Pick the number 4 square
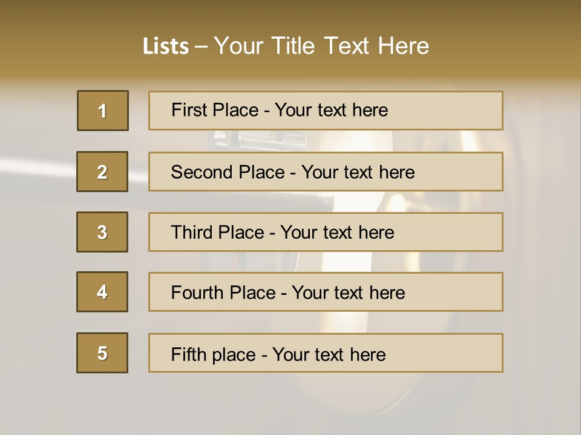Screen dimensions: 581x435 tap(102, 292)
